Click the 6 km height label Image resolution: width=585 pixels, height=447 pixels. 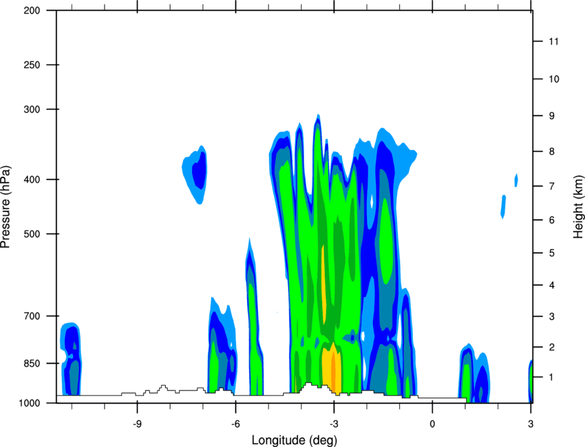pyautogui.click(x=552, y=220)
